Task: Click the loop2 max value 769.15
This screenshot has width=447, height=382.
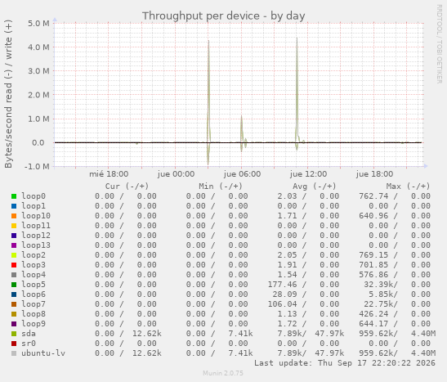Action: coord(373,255)
